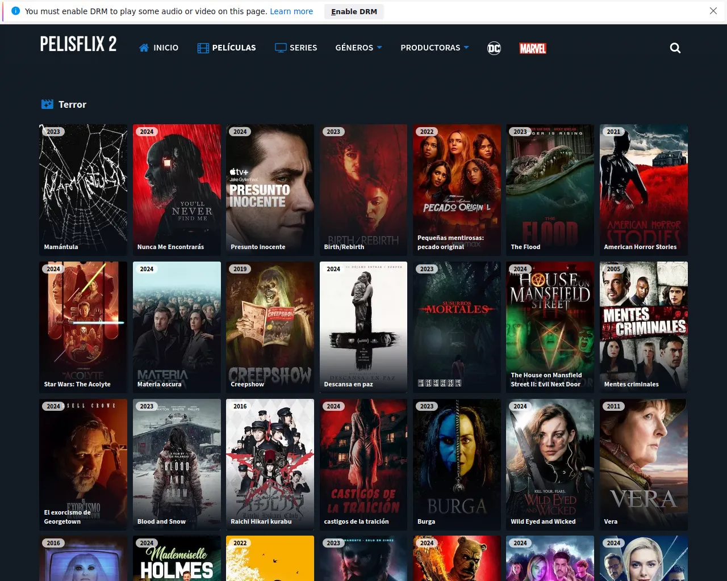This screenshot has width=727, height=581.
Task: Click the 'Vera' title text
Action: [x=611, y=521]
